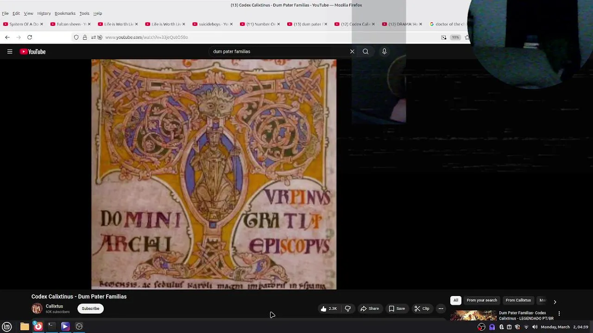Open Callixtus channel avatar

pos(37,308)
